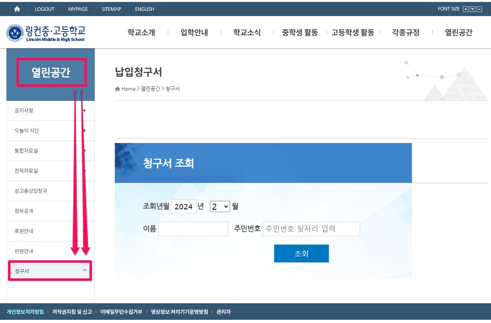This screenshot has height=323, width=491.
Task: Click the home icon in top bar
Action: coord(17,9)
